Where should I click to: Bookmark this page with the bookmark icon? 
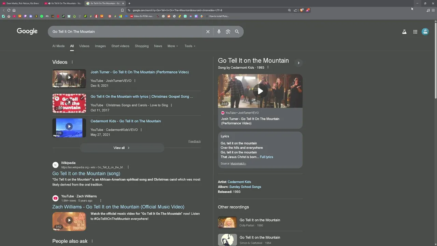122,10
